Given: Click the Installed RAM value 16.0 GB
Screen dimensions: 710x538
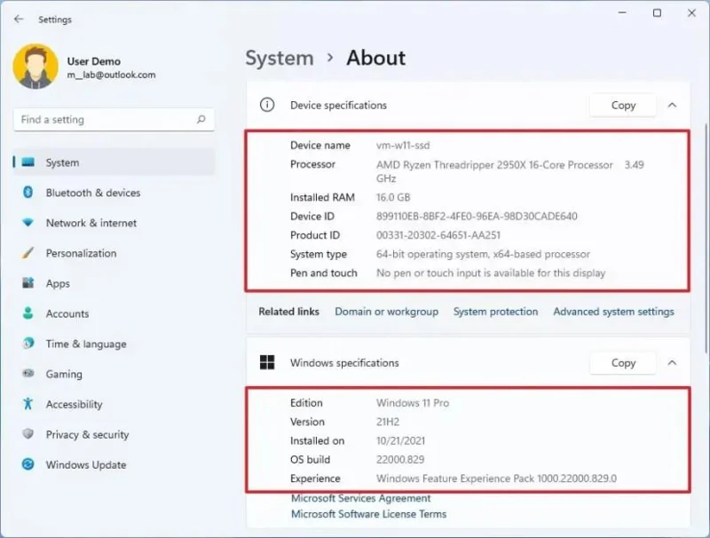Looking at the screenshot, I should pyautogui.click(x=393, y=197).
